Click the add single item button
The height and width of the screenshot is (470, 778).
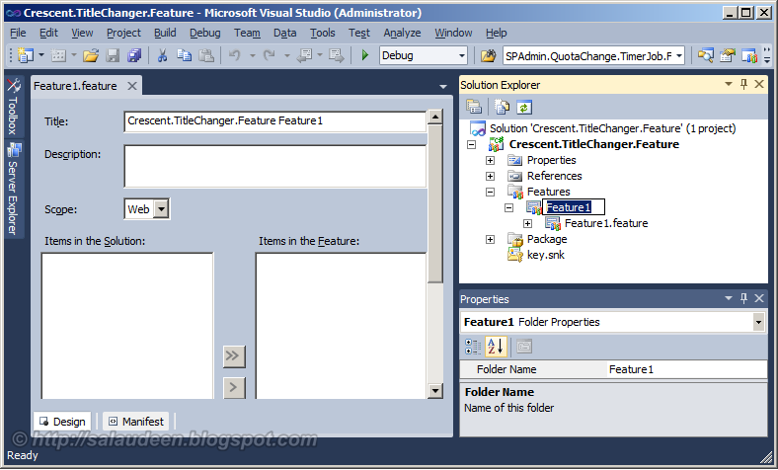point(234,388)
